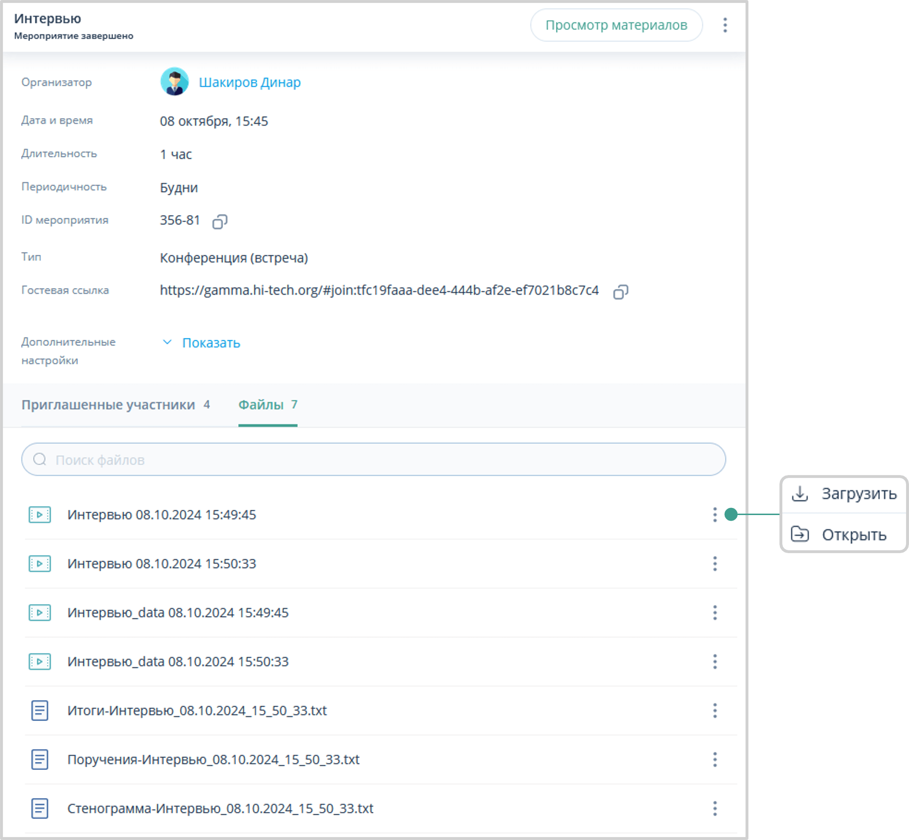Open actions menu for Итоги-Интервью txt file
The image size is (909, 840).
(x=715, y=710)
